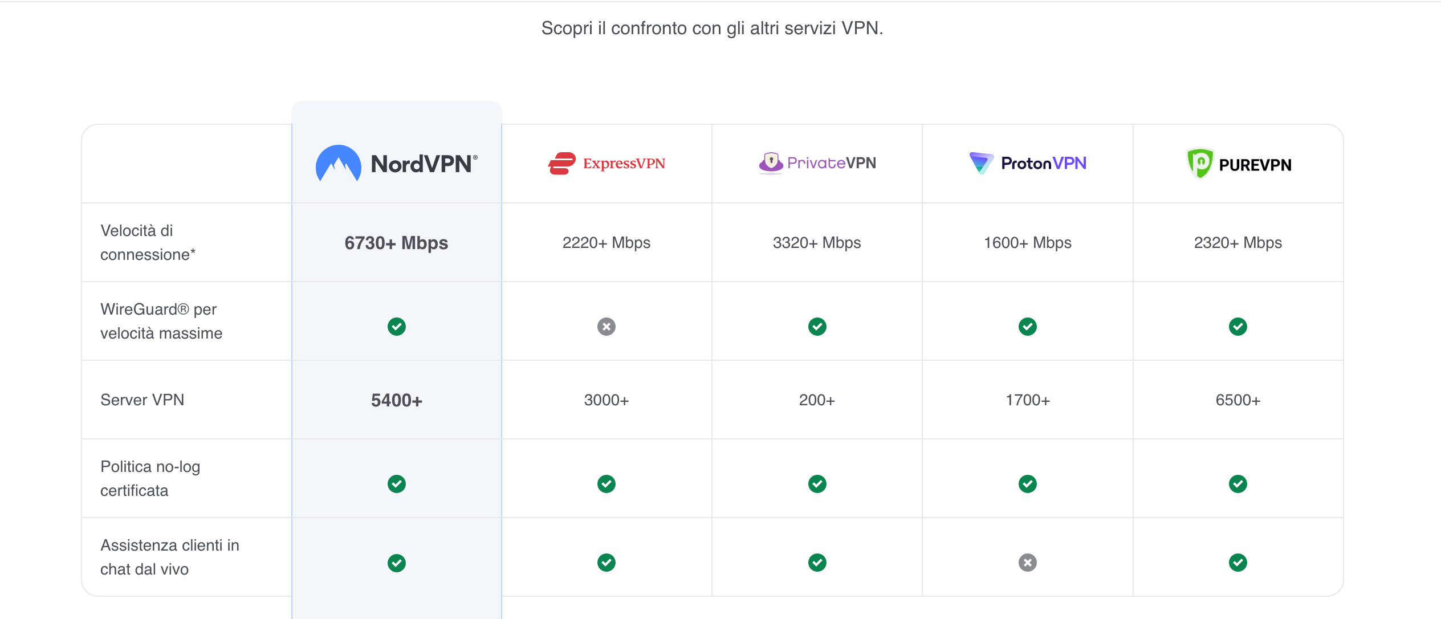This screenshot has width=1441, height=619.
Task: Click PrivateVPN's live chat support checkmark
Action: [x=817, y=563]
